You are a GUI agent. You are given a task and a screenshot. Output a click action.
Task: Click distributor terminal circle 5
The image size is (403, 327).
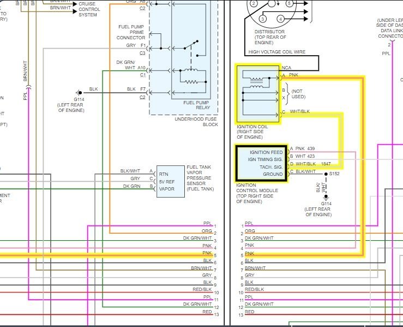[x=289, y=3]
